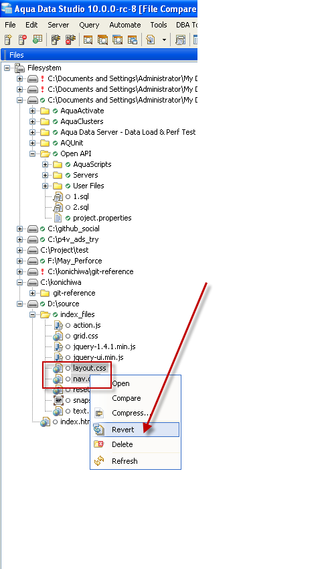This screenshot has width=328, height=569.
Task: Expand the AquaClusters folder
Action: click(x=33, y=121)
